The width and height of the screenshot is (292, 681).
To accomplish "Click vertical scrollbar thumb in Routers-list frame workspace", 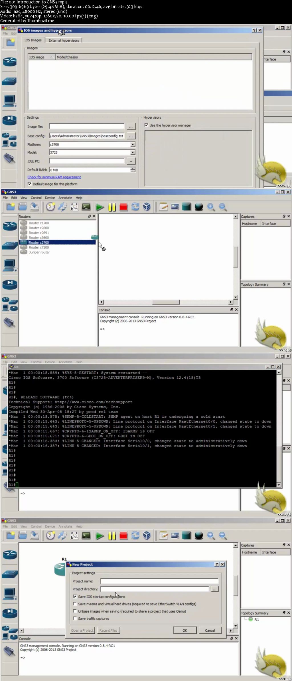I will (x=236, y=257).
